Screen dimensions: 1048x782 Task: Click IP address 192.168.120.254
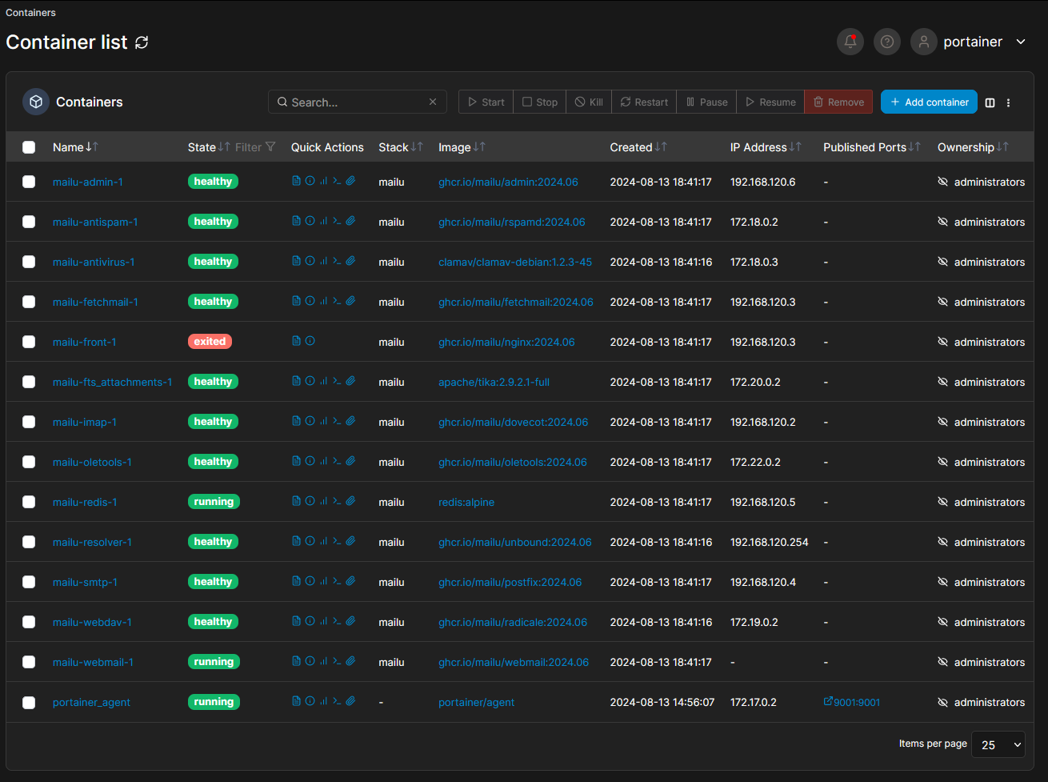pyautogui.click(x=770, y=542)
